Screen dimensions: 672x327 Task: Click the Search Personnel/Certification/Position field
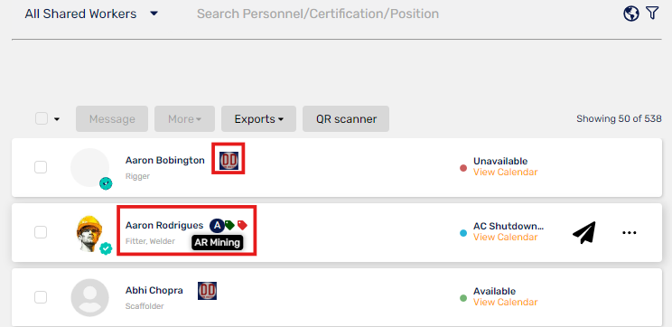[x=318, y=14]
